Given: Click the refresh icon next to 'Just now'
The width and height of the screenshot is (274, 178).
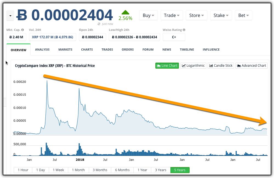Looking at the screenshot, I should click(99, 24).
